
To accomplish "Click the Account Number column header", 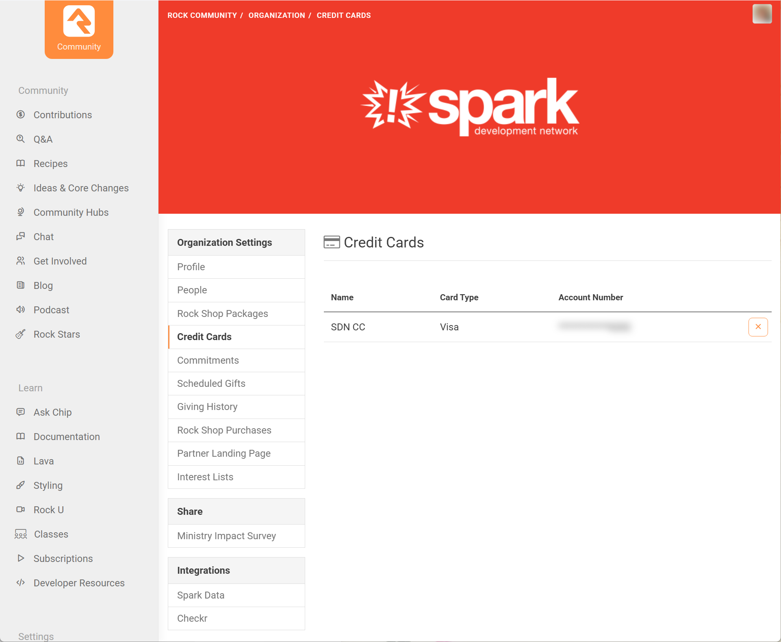I will (x=590, y=297).
